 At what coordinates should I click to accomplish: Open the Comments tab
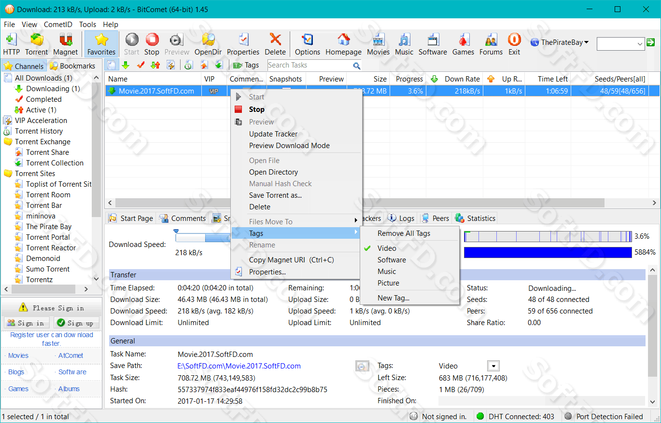[183, 218]
